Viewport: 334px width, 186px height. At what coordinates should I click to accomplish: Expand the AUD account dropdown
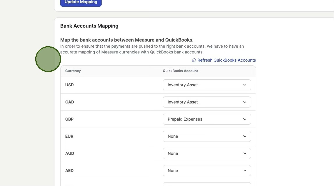click(x=206, y=153)
